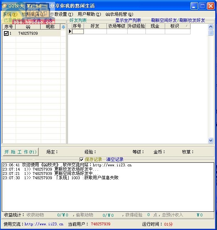Click friend list scrollbar up arrow
Screen dimensions: 217x230
click(x=211, y=26)
